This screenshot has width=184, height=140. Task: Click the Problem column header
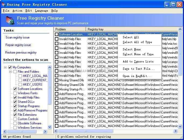[x=70, y=29]
